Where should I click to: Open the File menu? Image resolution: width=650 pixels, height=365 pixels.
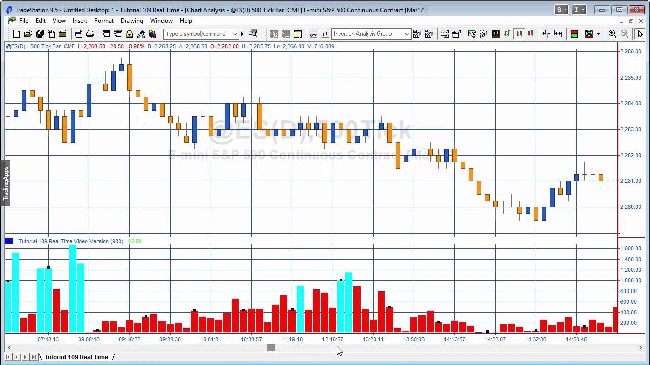[x=24, y=21]
